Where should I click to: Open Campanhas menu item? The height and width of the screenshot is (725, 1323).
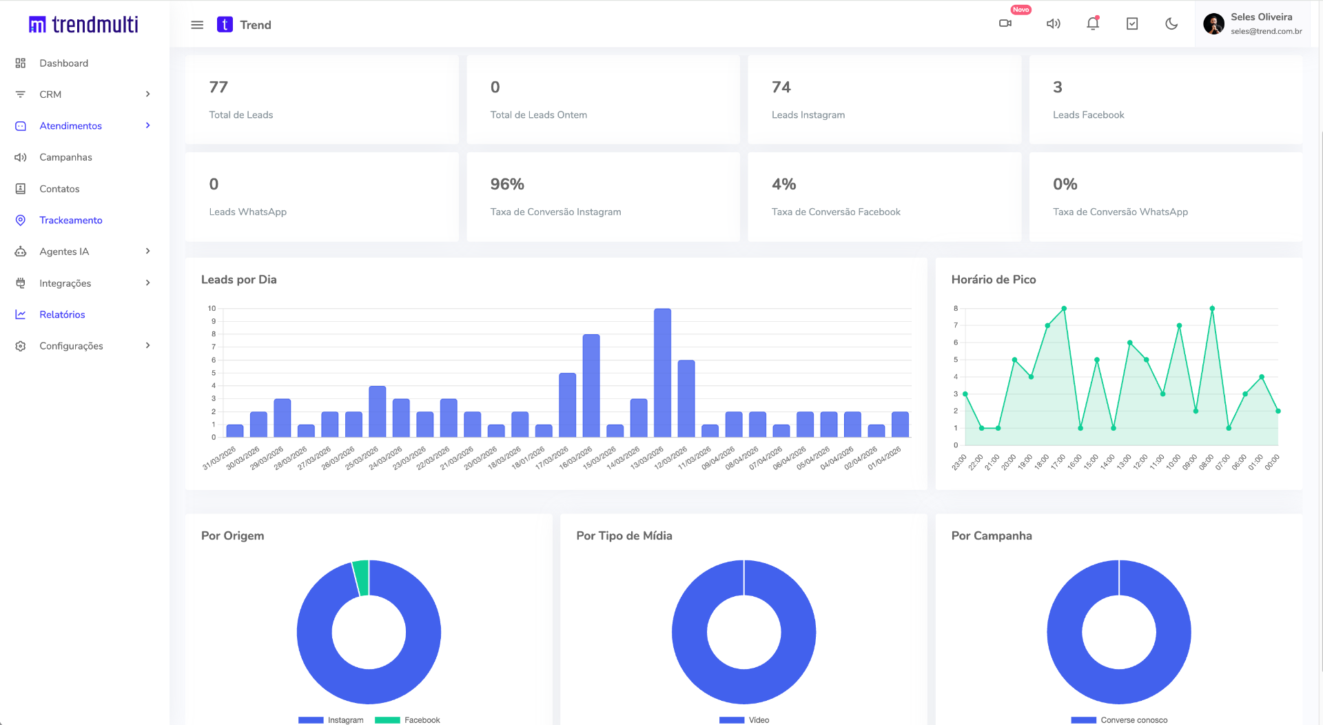click(x=65, y=157)
